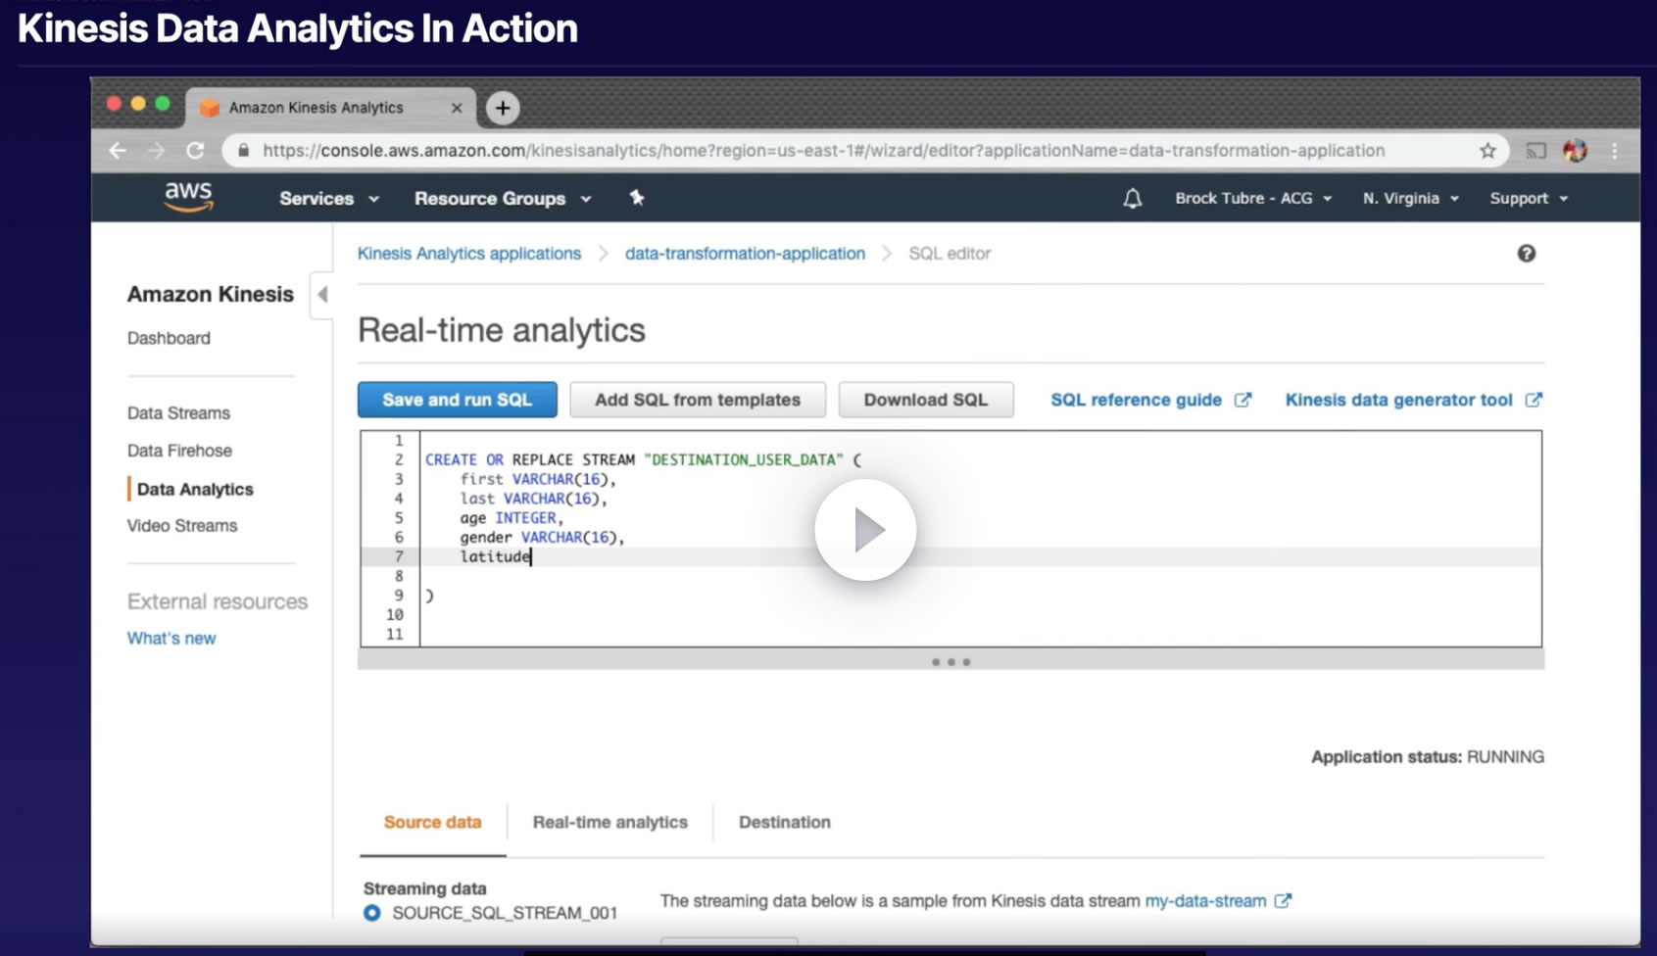Open the N. Virginia region selector
The height and width of the screenshot is (956, 1657).
pyautogui.click(x=1410, y=199)
